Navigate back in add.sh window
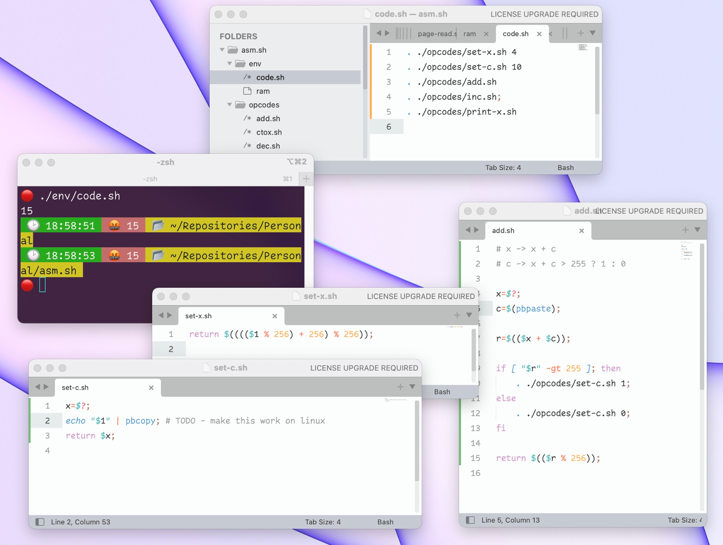 pyautogui.click(x=468, y=230)
